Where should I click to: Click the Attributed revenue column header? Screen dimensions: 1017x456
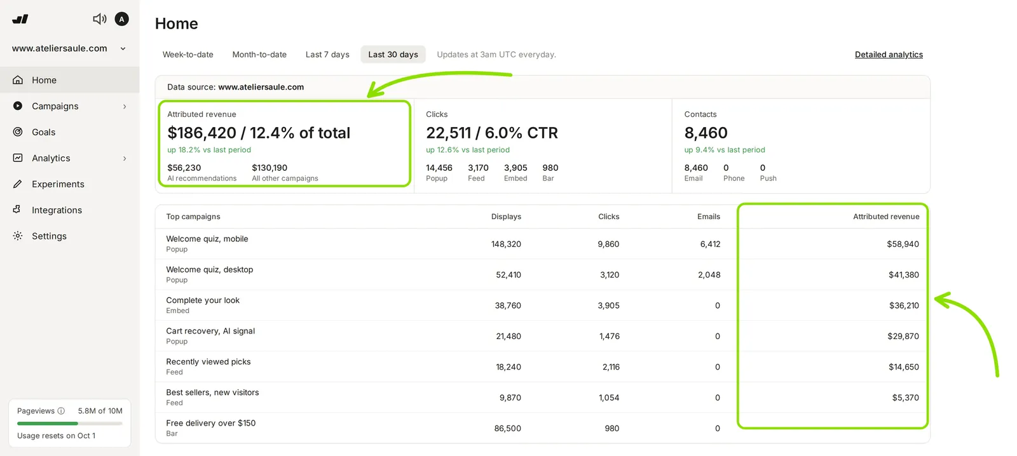(x=886, y=217)
